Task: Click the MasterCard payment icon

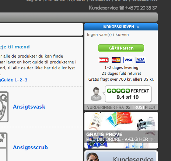Action: click(x=116, y=60)
